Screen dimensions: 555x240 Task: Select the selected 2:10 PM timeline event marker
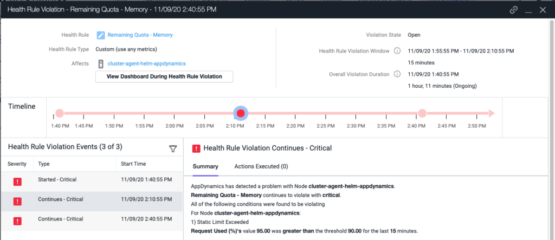click(x=241, y=113)
